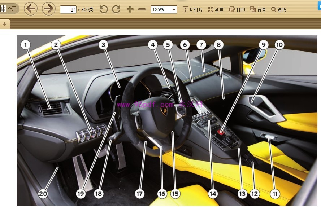Screen dimensions: 321x207
Task: Go to the previous page arrow
Action: coord(31,9)
